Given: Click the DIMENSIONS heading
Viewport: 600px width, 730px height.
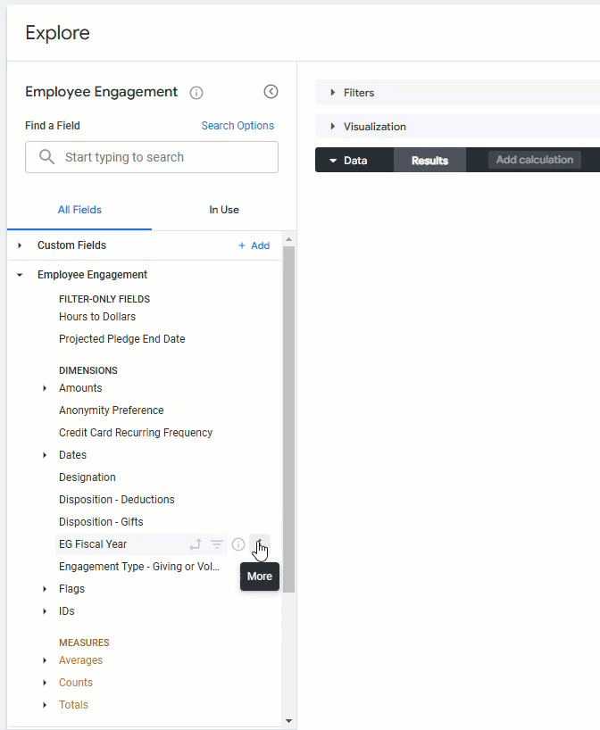Looking at the screenshot, I should (88, 371).
